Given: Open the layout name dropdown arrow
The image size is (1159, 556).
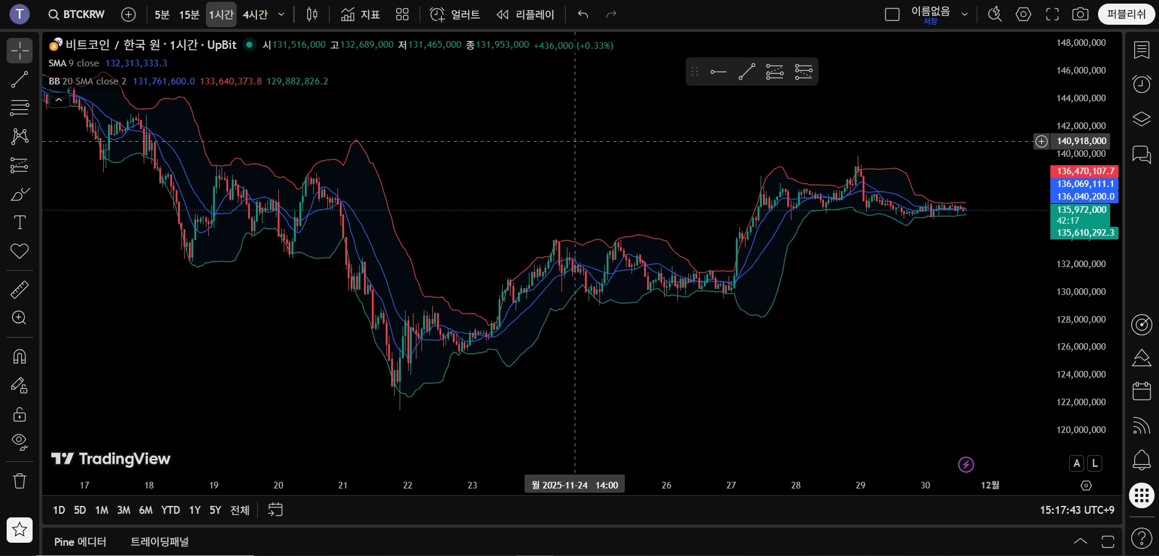Looking at the screenshot, I should click(x=965, y=14).
